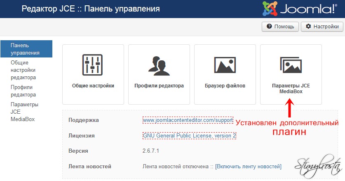Open Профили редактора in the sidebar
The width and height of the screenshot is (345, 181).
tap(23, 91)
